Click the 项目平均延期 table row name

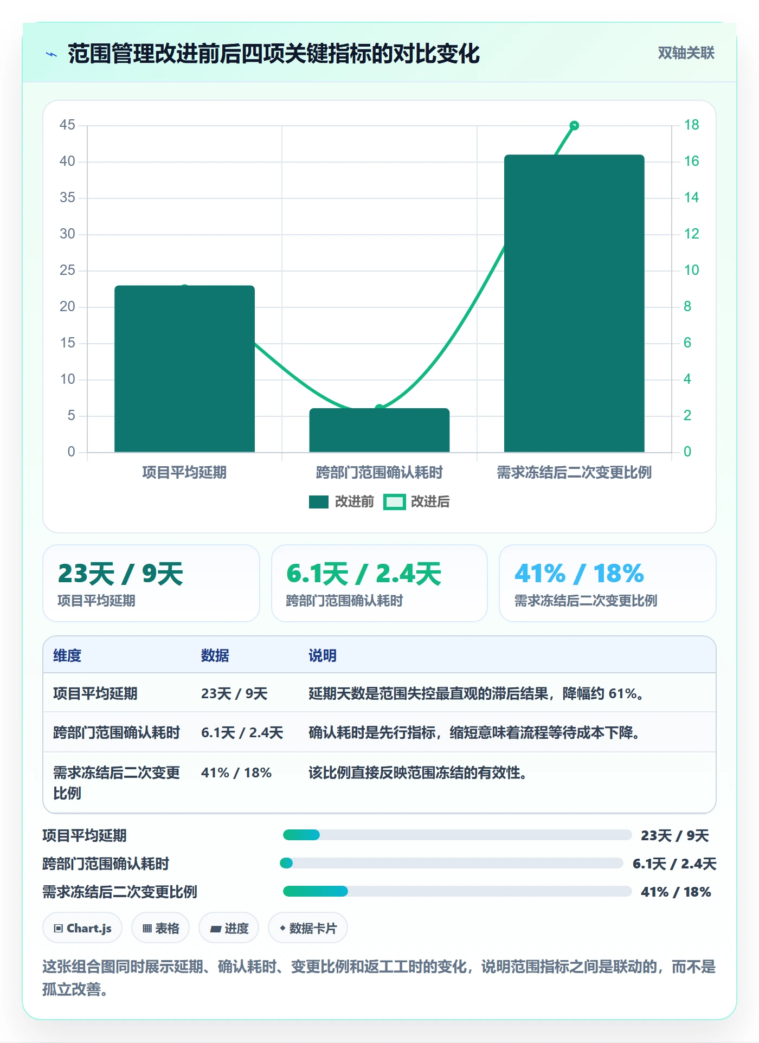(x=95, y=693)
